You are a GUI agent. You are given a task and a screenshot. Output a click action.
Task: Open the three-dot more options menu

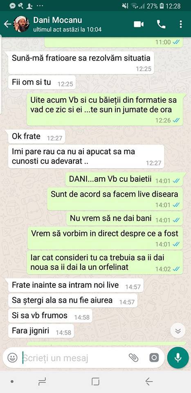pyautogui.click(x=181, y=24)
